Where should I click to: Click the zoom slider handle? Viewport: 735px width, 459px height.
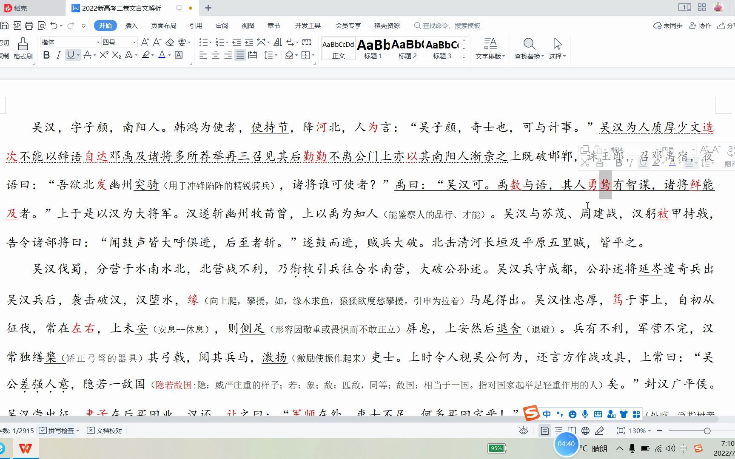click(707, 431)
